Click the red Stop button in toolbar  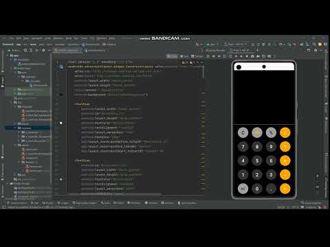click(x=294, y=45)
